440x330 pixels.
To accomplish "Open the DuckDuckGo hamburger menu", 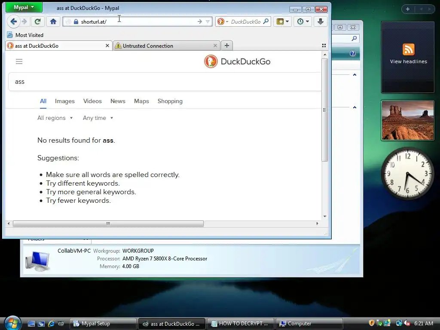I will pyautogui.click(x=19, y=61).
